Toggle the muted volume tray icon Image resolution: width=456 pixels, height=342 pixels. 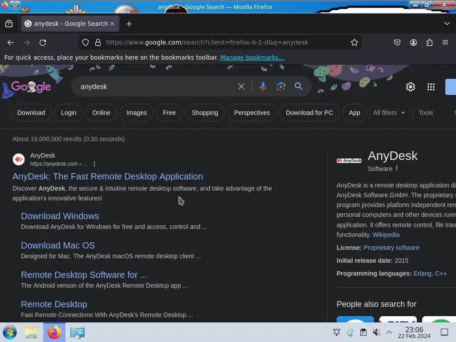click(x=377, y=332)
